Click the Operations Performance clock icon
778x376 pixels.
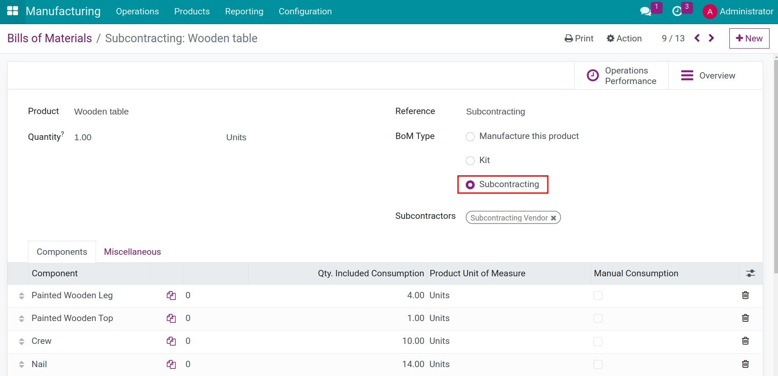(x=593, y=76)
